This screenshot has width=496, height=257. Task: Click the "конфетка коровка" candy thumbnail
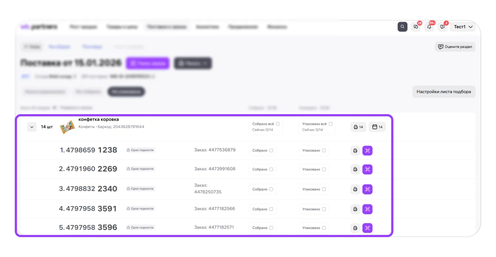(x=67, y=127)
